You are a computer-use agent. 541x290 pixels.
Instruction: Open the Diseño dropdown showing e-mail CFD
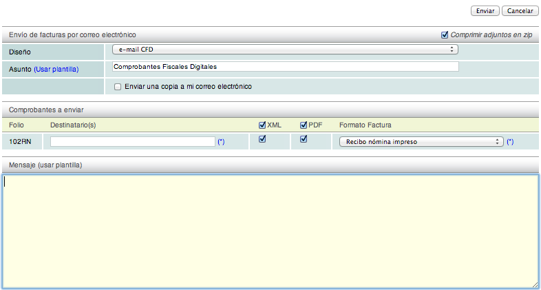pos(285,50)
